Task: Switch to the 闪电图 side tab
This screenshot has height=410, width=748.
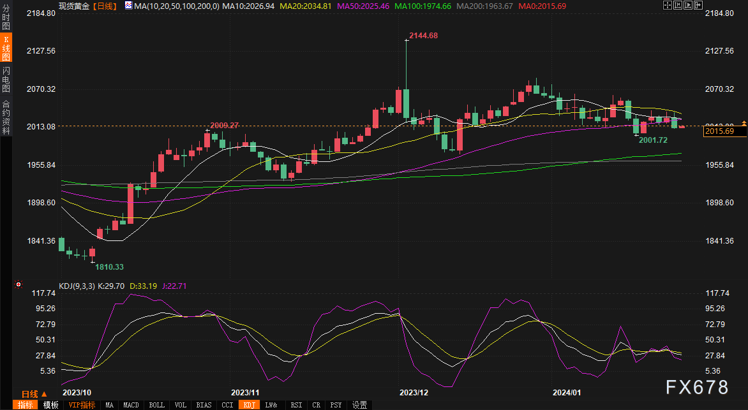Action: (x=6, y=79)
